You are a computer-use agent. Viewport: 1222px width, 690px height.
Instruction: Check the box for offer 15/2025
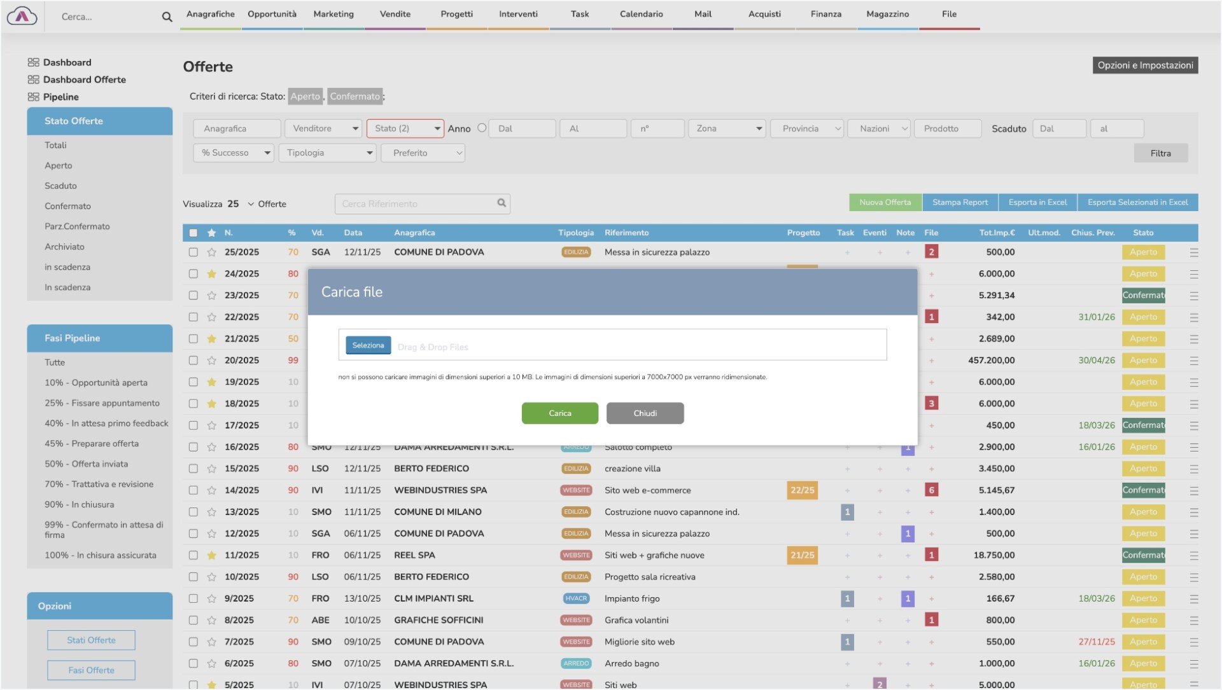[x=193, y=469]
